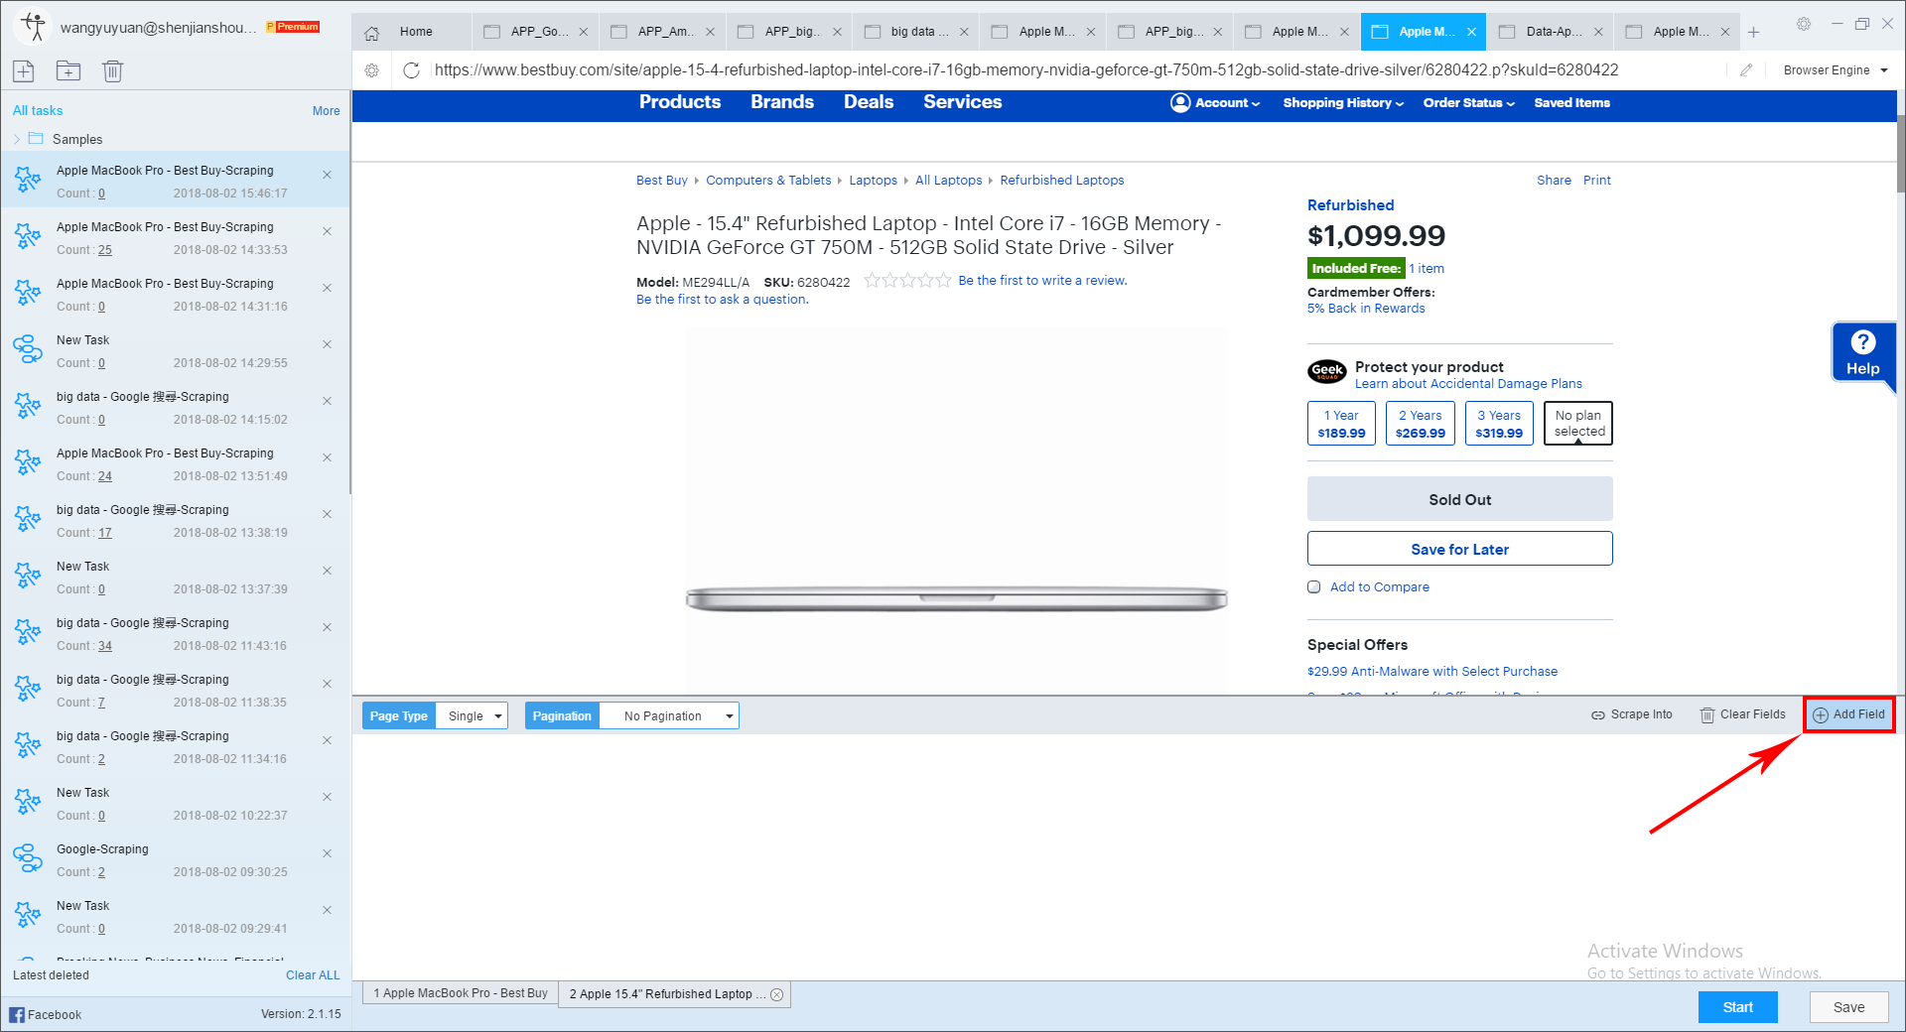
Task: Open the Refurbished Laptops breadcrumb
Action: pos(1062,181)
